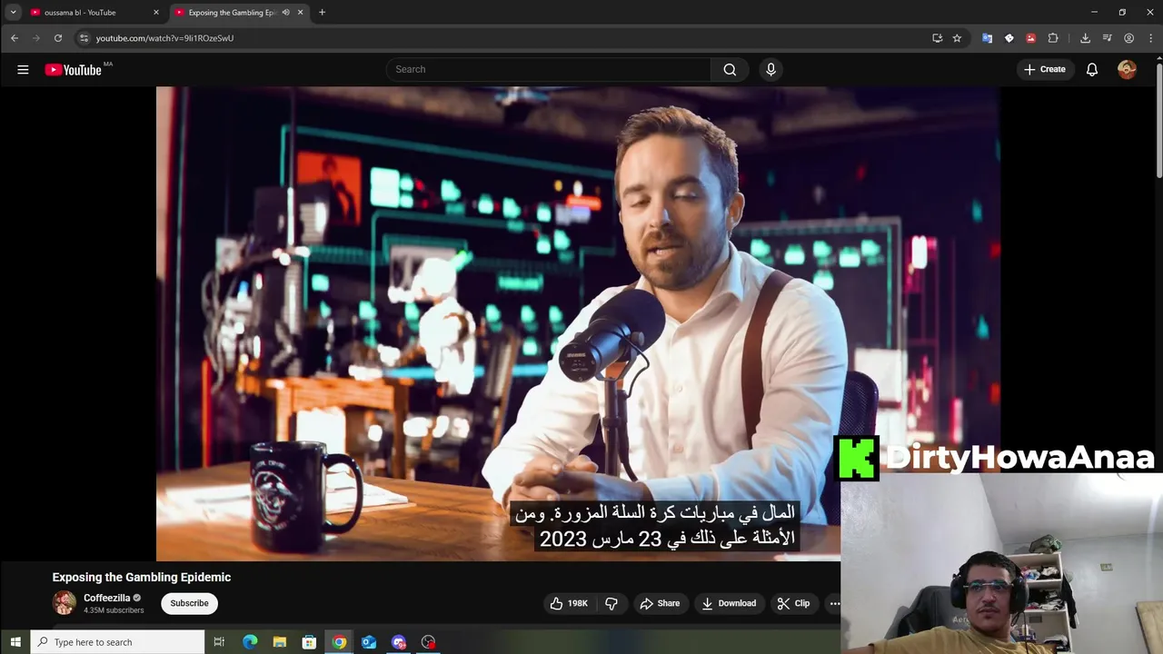Open the purple chat app on taskbar
Image resolution: width=1163 pixels, height=654 pixels.
399,642
